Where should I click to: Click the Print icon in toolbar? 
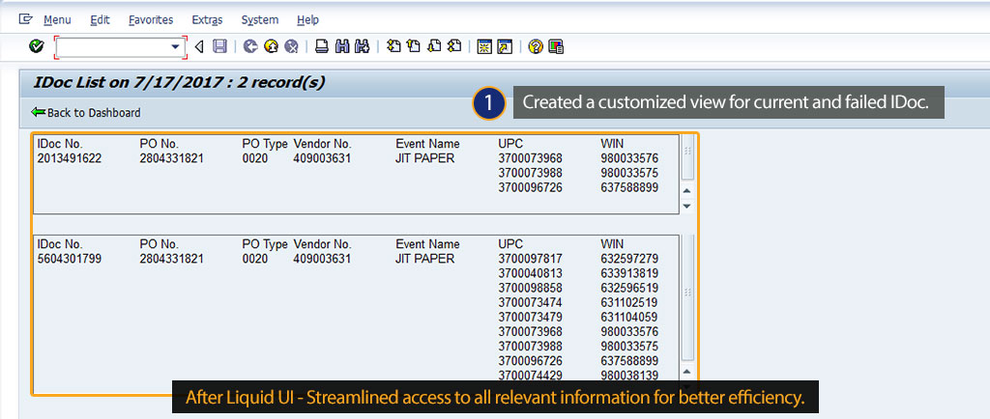tap(322, 46)
